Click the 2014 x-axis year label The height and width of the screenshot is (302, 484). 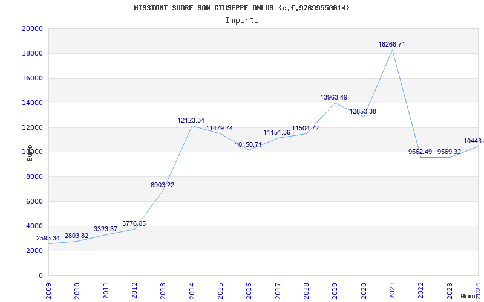coord(192,291)
